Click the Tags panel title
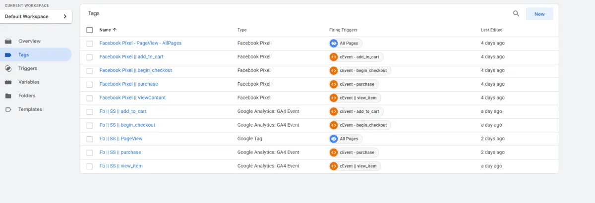Screen dimensions: 595x203 click(94, 14)
